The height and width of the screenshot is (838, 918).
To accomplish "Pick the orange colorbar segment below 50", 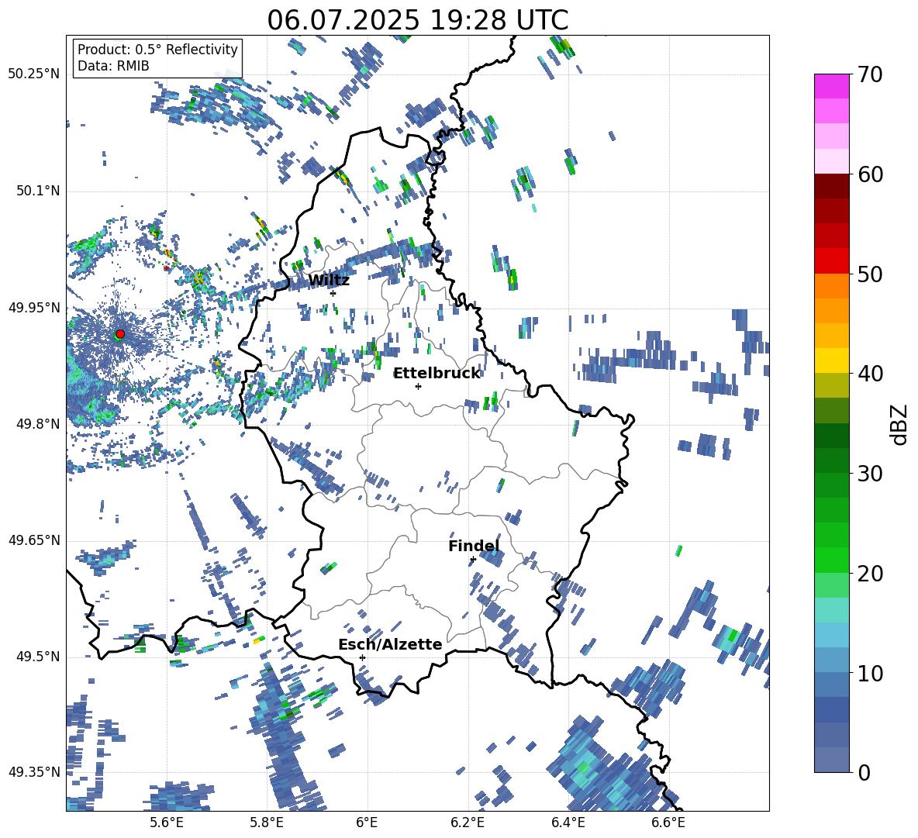I will tap(831, 286).
